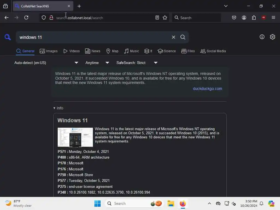Open language dropdown Auto-detect (en-US)

(46, 63)
